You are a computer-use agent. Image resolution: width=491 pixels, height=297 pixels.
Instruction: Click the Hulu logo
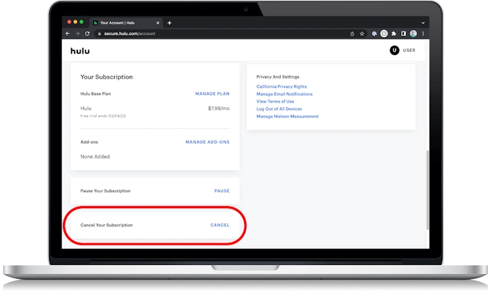point(80,51)
